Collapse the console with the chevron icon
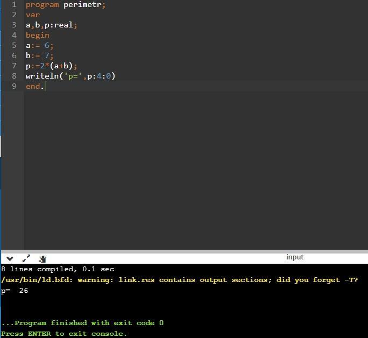Viewport: 368px width, 338px height. [x=10, y=259]
